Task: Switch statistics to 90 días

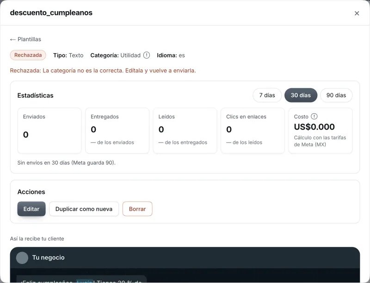Action: point(336,95)
